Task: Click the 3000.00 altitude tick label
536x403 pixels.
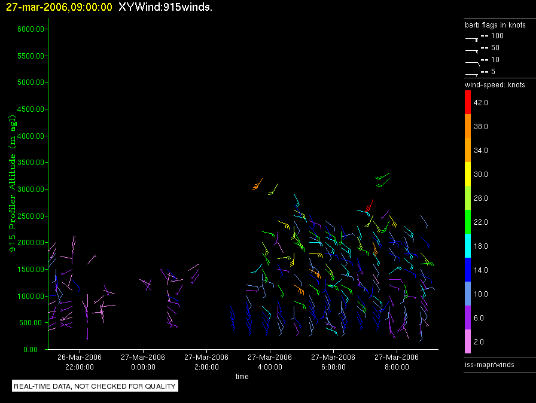Action: 31,189
